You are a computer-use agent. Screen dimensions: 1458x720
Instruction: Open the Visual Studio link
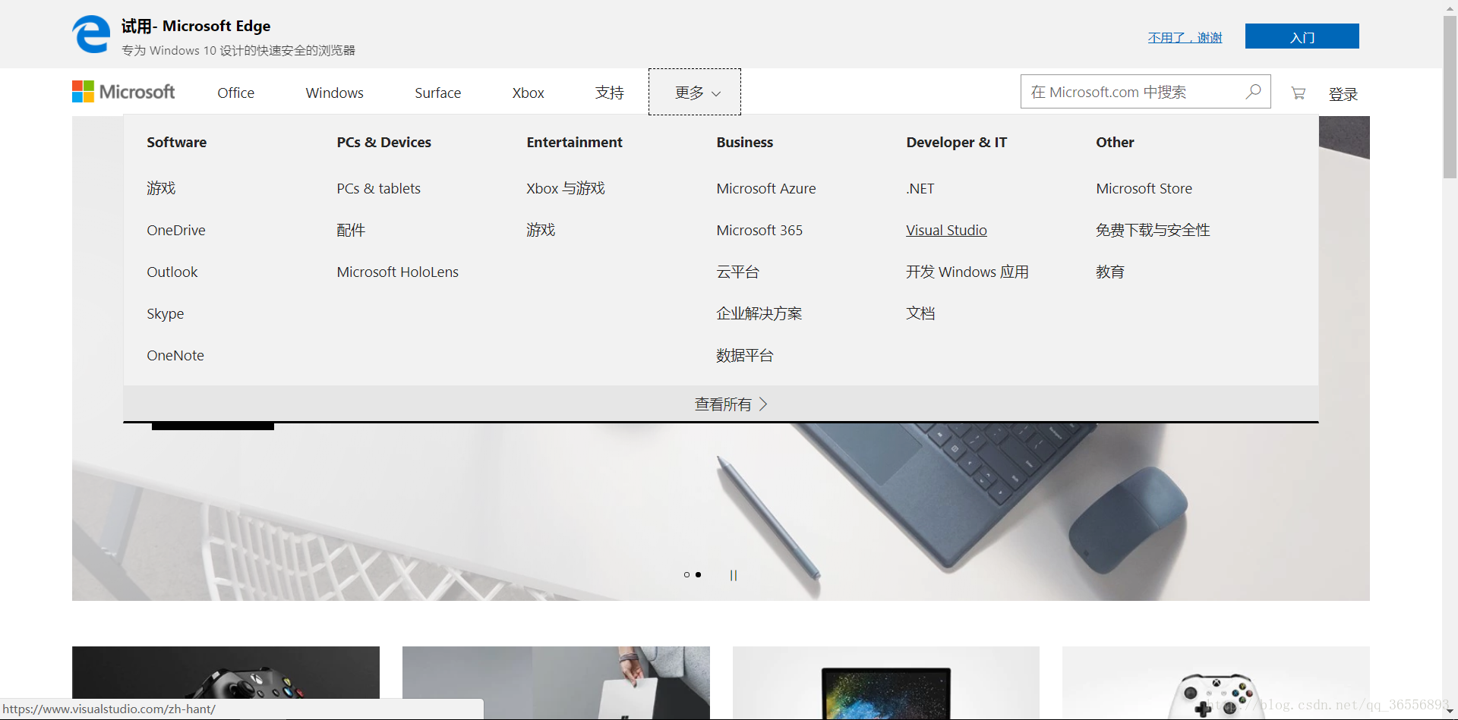pos(946,230)
